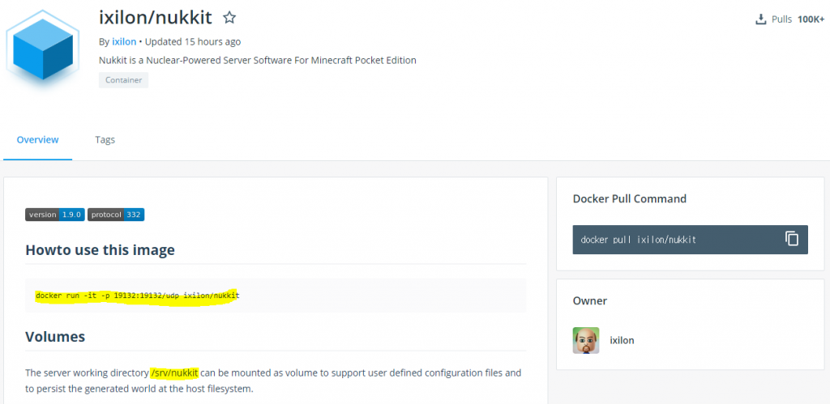The image size is (830, 404).
Task: Click the Pulls download icon
Action: click(x=760, y=19)
